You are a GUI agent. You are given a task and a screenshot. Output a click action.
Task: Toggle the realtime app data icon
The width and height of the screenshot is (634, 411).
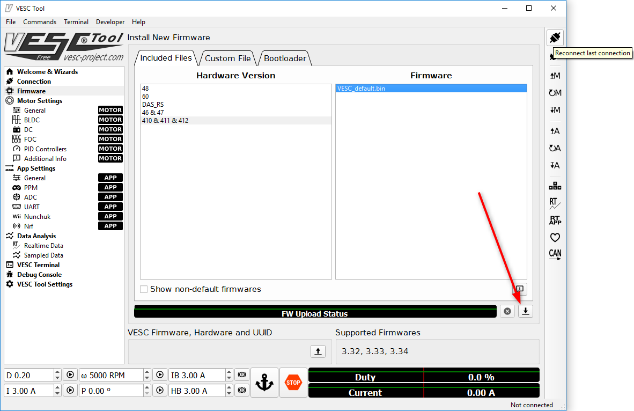555,220
